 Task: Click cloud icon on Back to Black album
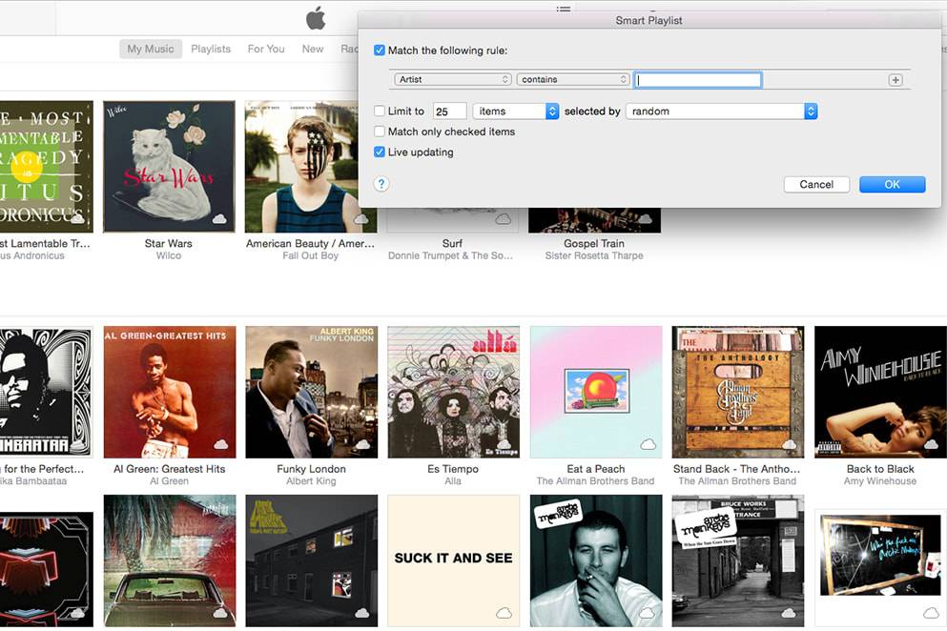click(931, 444)
